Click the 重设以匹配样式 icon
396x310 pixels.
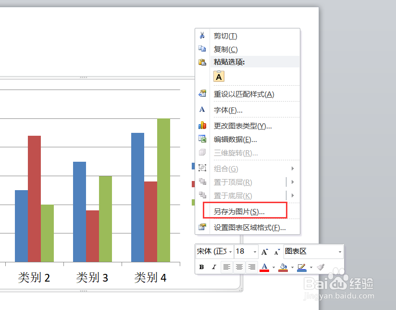[x=203, y=93]
